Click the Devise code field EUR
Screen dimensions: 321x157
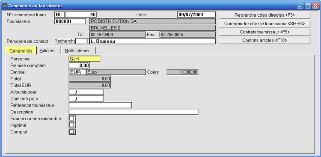click(x=77, y=72)
